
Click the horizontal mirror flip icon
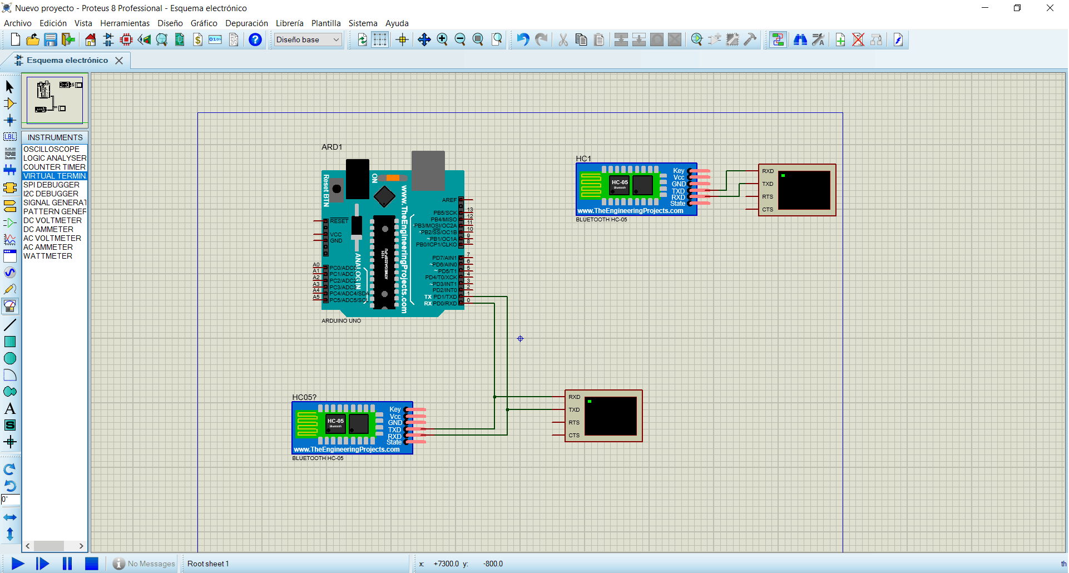9,517
